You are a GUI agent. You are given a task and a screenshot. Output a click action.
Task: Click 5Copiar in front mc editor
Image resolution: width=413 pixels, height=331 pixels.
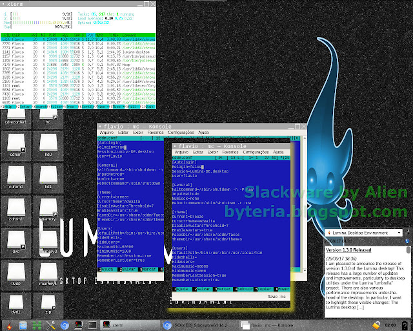click(x=264, y=289)
